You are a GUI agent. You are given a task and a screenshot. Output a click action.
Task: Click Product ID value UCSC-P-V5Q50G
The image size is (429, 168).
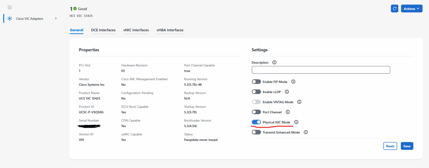[92, 112]
